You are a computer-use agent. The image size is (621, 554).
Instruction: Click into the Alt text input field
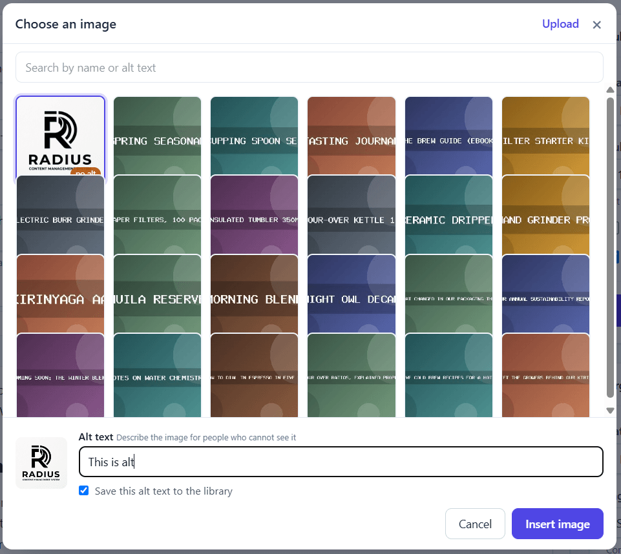[x=341, y=462]
